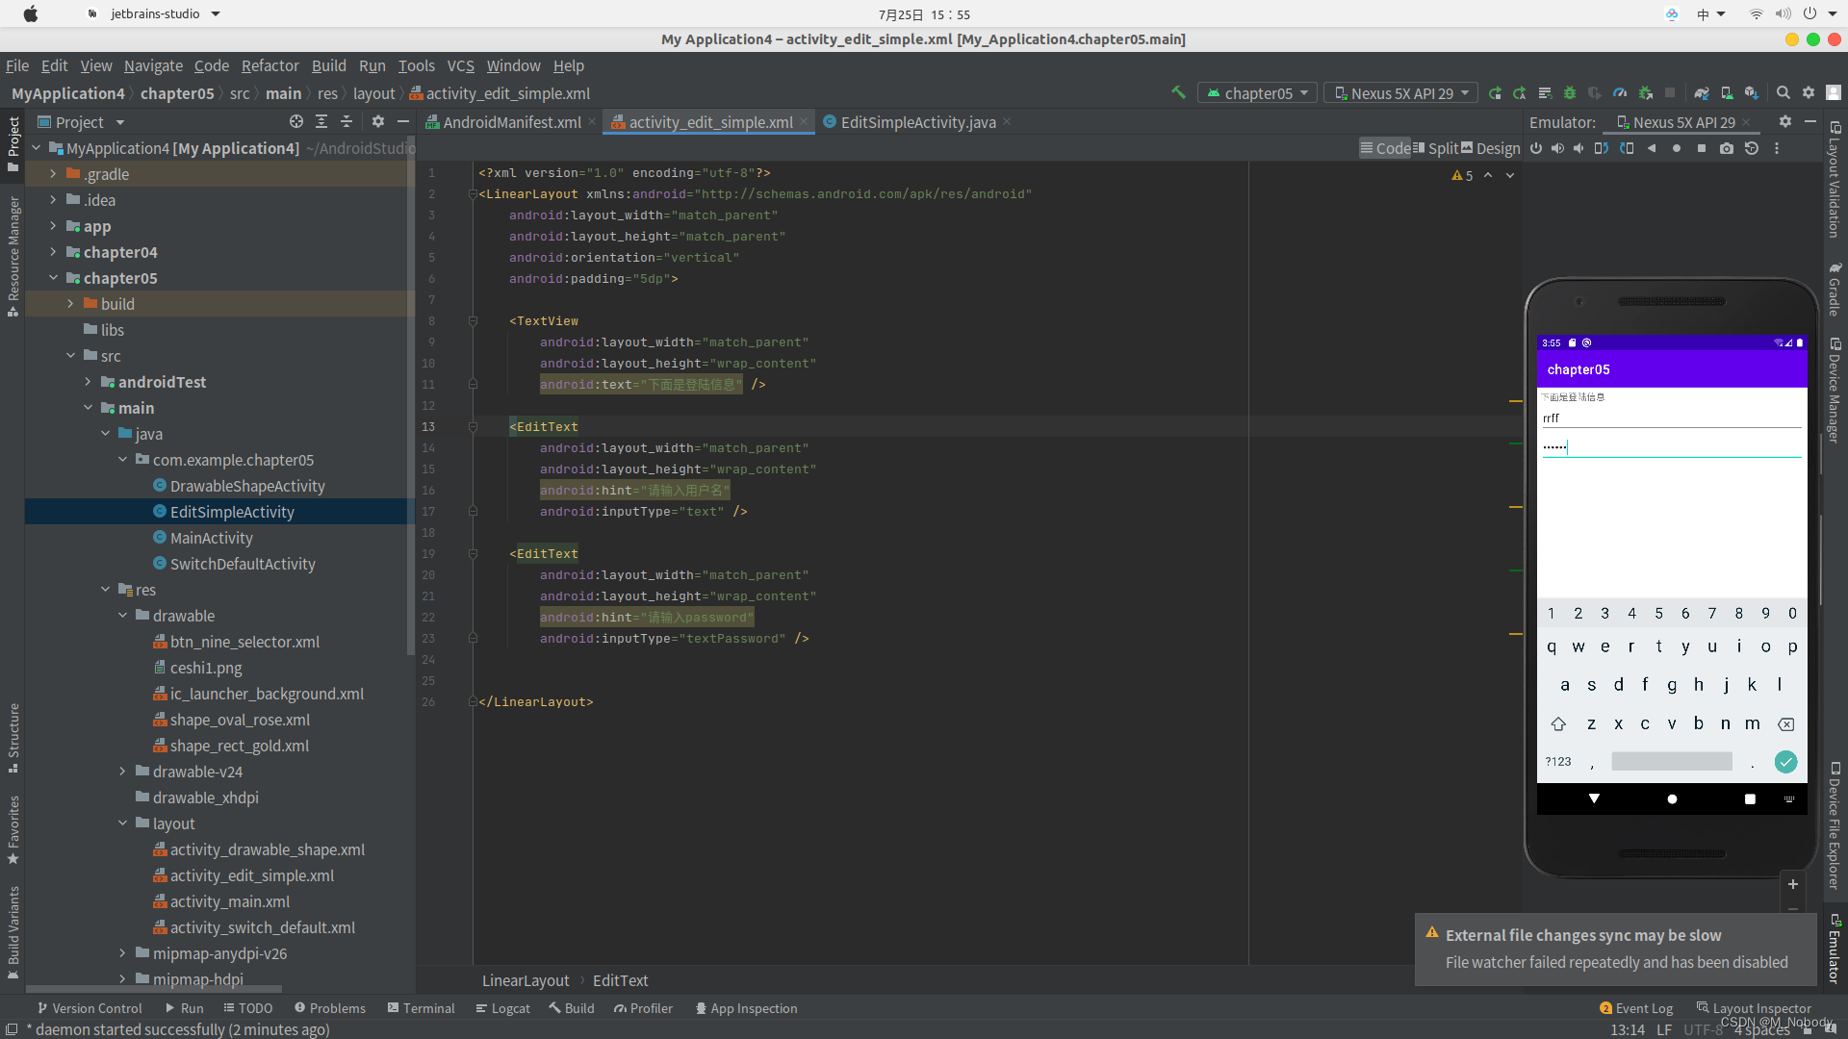Click Sync Project with Gradle Files icon
The height and width of the screenshot is (1039, 1848).
coord(1702,93)
